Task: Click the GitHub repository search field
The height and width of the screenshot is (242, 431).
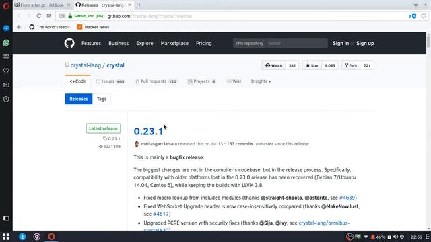Action: tap(296, 43)
